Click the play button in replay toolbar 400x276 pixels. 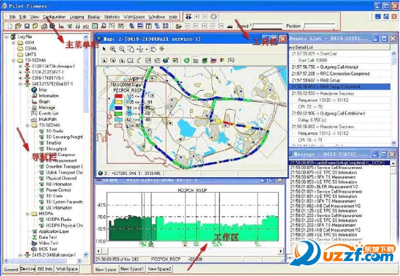pos(188,26)
